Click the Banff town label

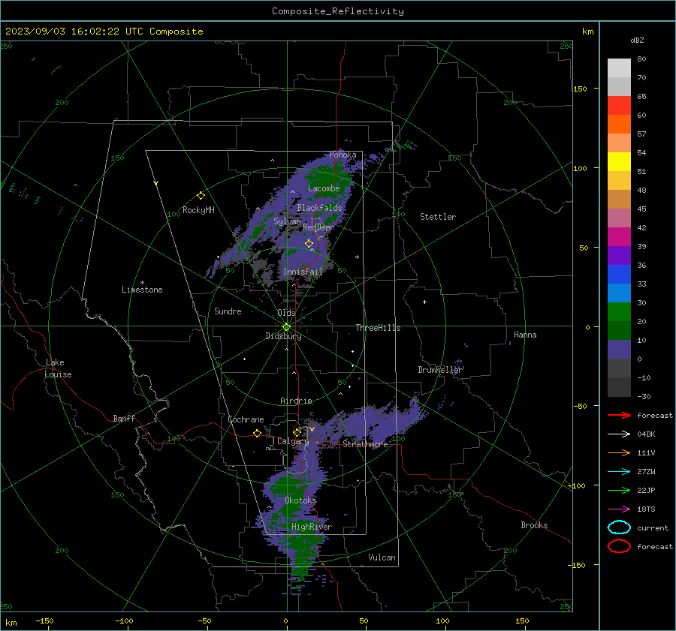pos(124,418)
